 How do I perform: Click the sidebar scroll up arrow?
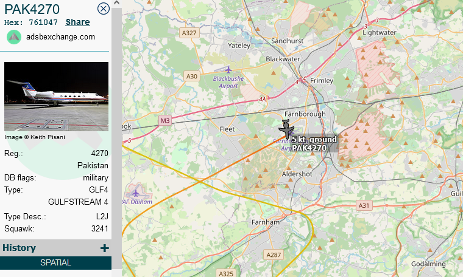tap(116, 3)
